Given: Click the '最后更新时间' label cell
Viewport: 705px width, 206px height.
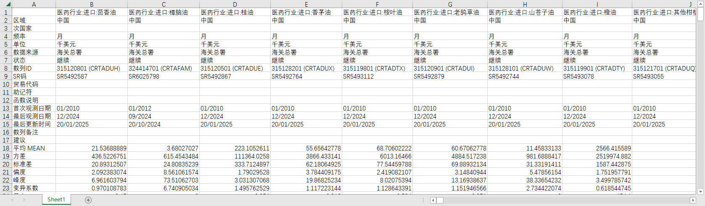Looking at the screenshot, I should [x=34, y=124].
